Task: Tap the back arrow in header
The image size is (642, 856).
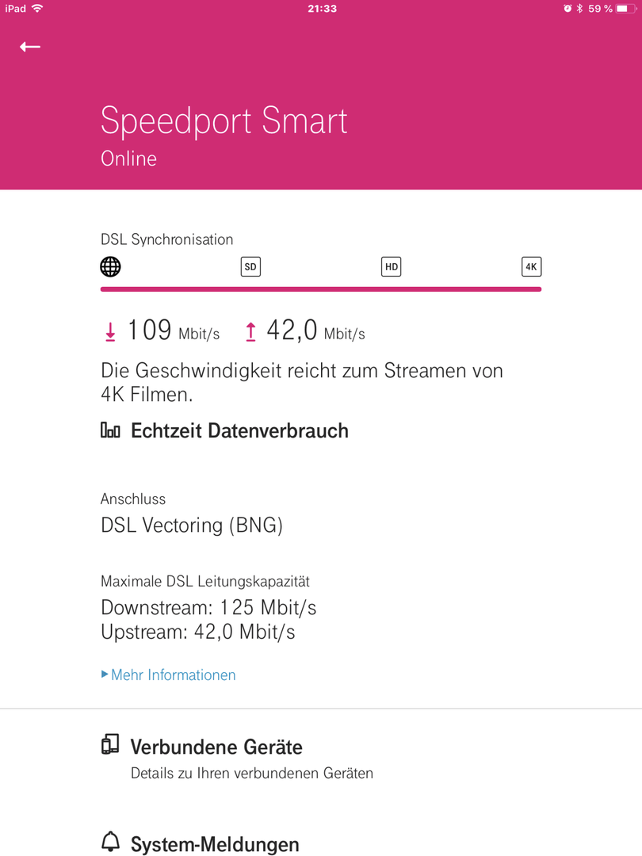Action: click(x=30, y=47)
